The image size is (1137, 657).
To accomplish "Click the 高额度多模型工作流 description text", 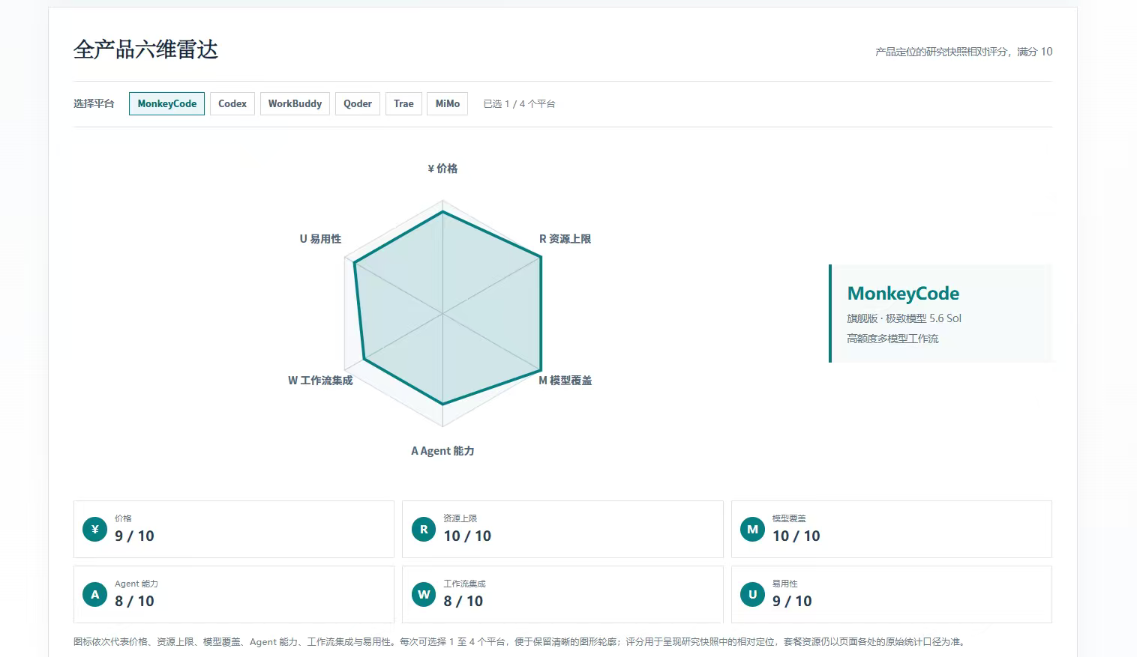I will (x=892, y=339).
